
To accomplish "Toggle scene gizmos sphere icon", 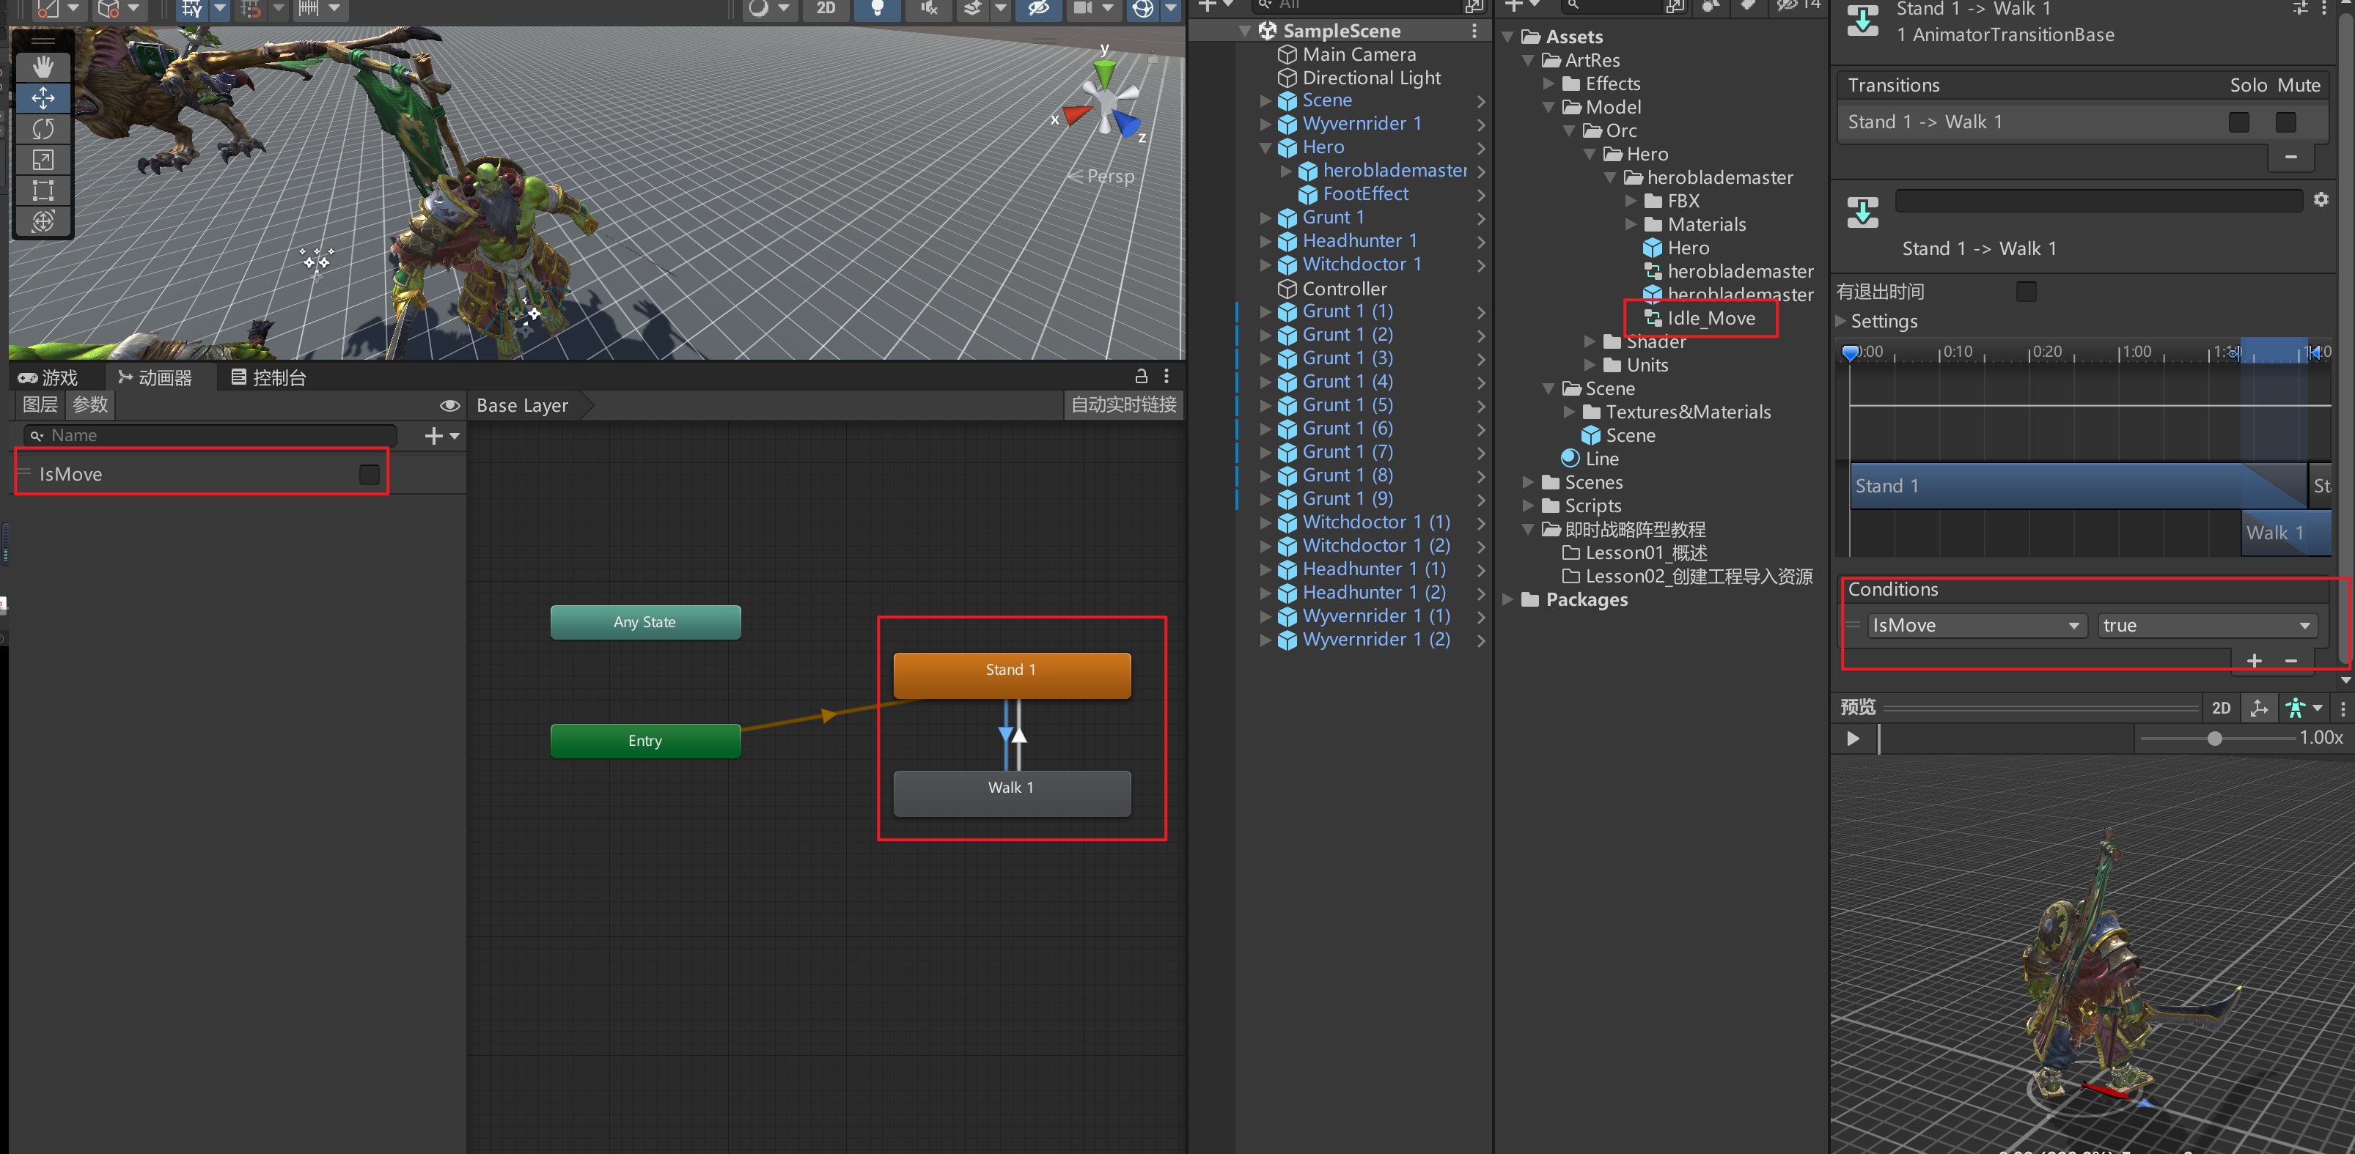I will pos(1143,8).
